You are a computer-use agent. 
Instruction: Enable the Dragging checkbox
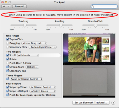(x=7, y=43)
